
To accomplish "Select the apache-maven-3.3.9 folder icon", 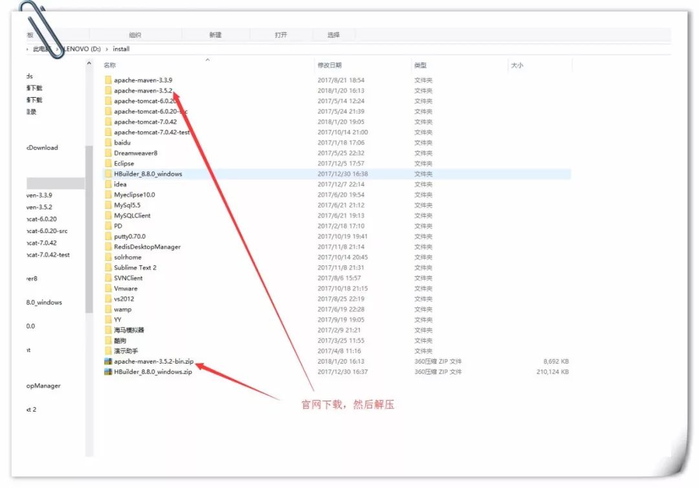I will click(x=108, y=80).
